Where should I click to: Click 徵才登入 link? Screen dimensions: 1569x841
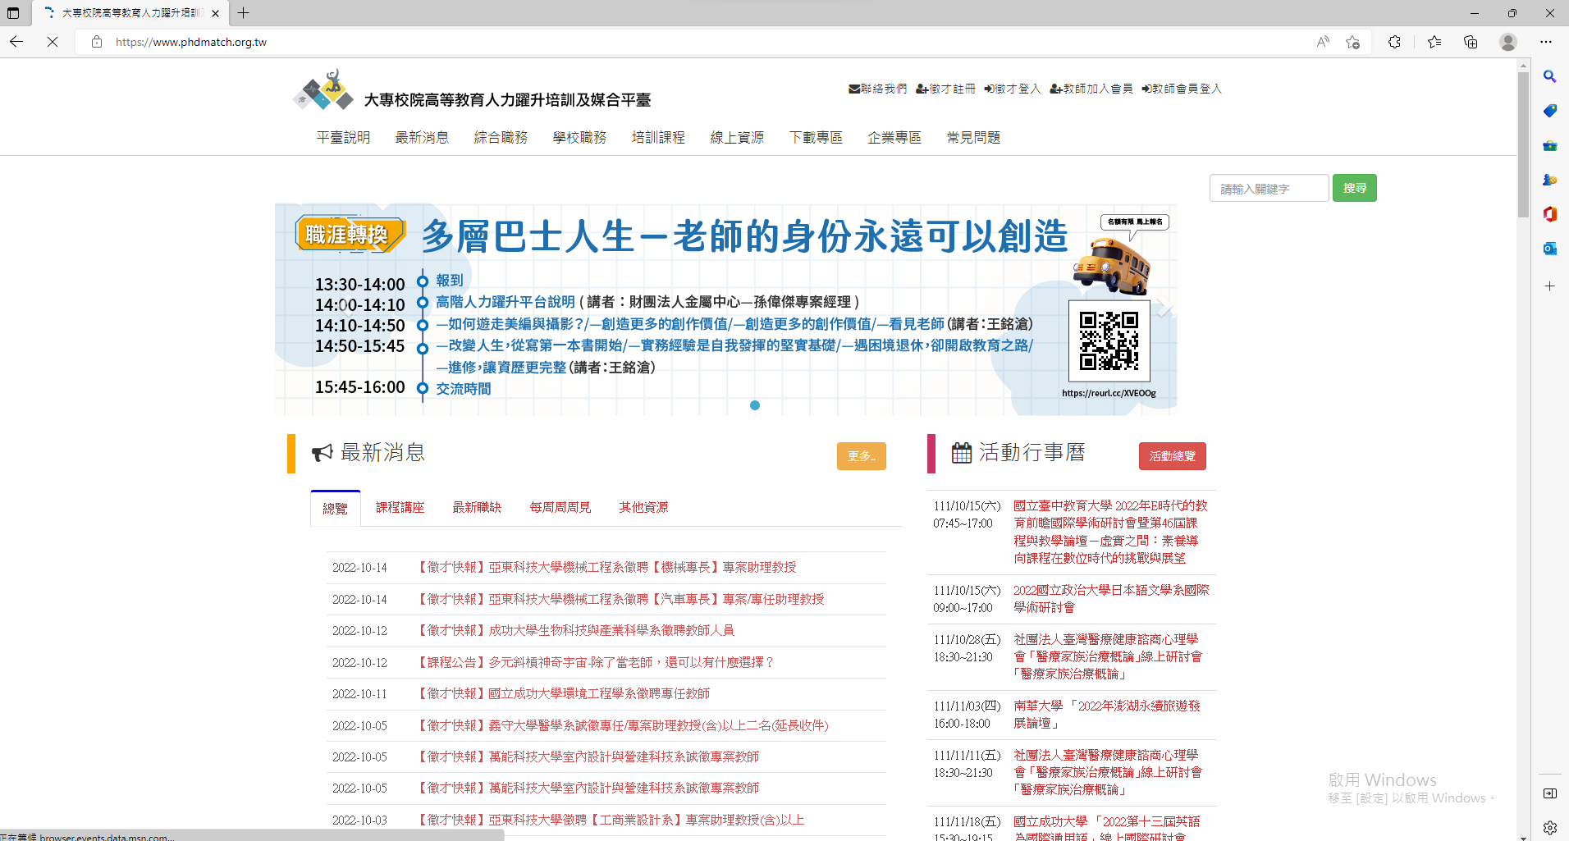click(1013, 89)
